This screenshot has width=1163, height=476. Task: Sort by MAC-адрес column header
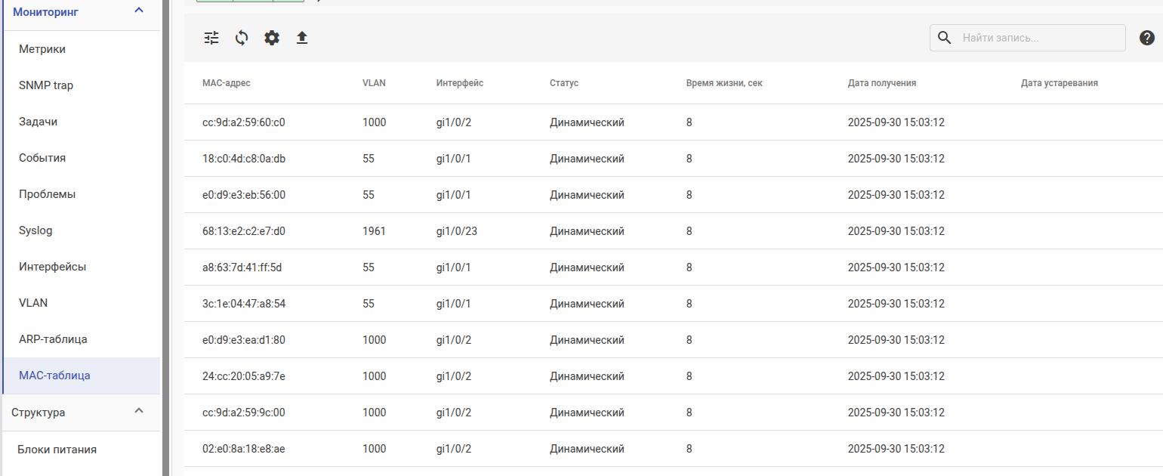(227, 83)
